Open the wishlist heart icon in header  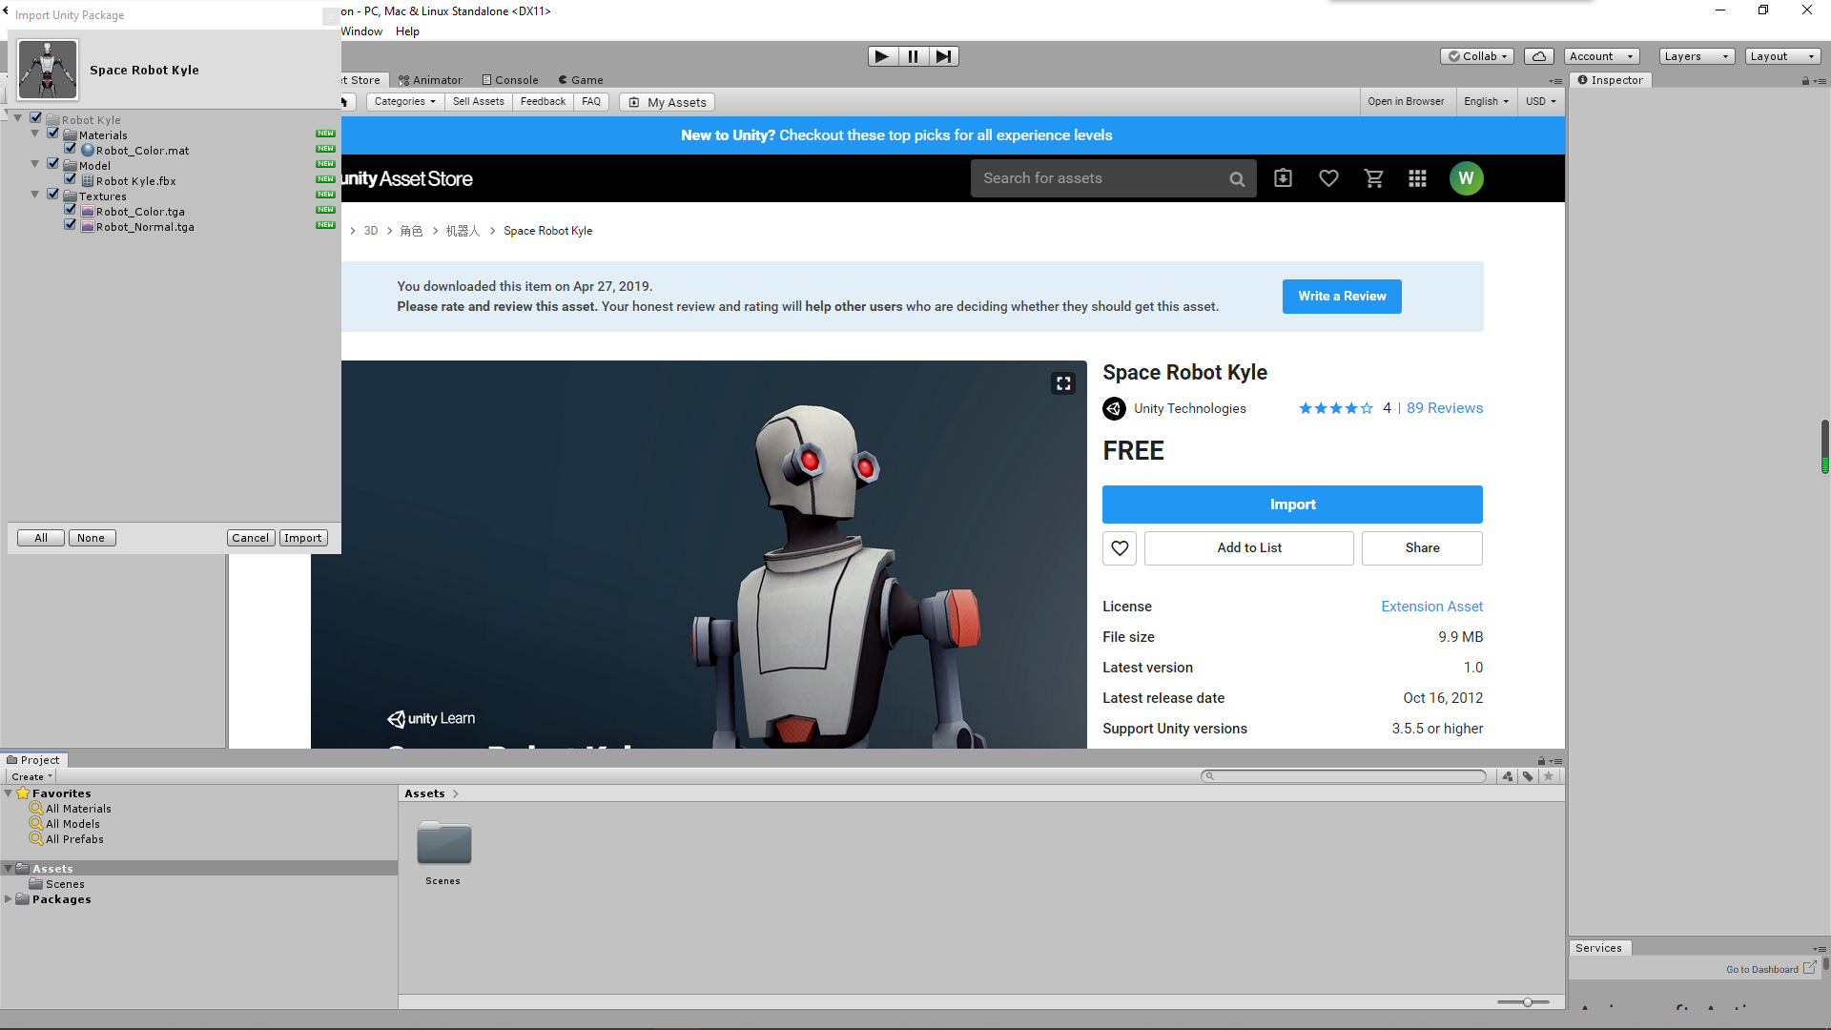click(1328, 178)
